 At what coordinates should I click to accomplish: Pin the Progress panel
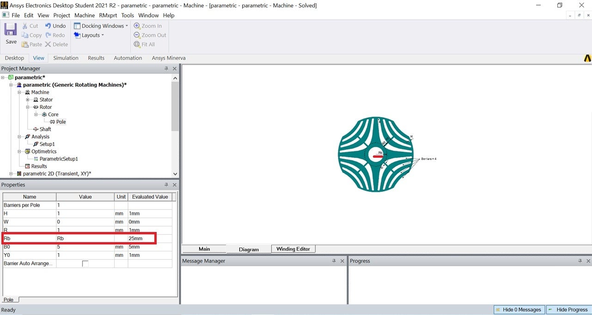point(580,261)
